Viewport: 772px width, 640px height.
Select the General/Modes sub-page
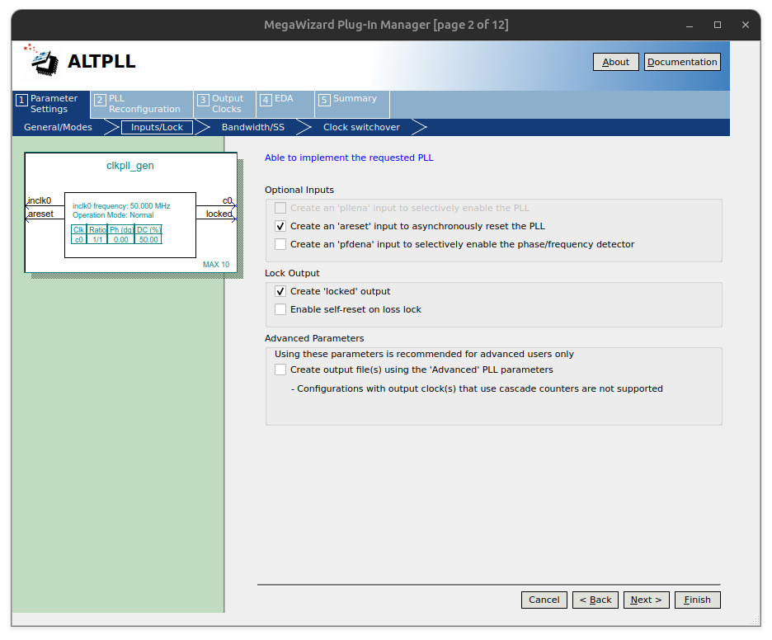pyautogui.click(x=58, y=127)
